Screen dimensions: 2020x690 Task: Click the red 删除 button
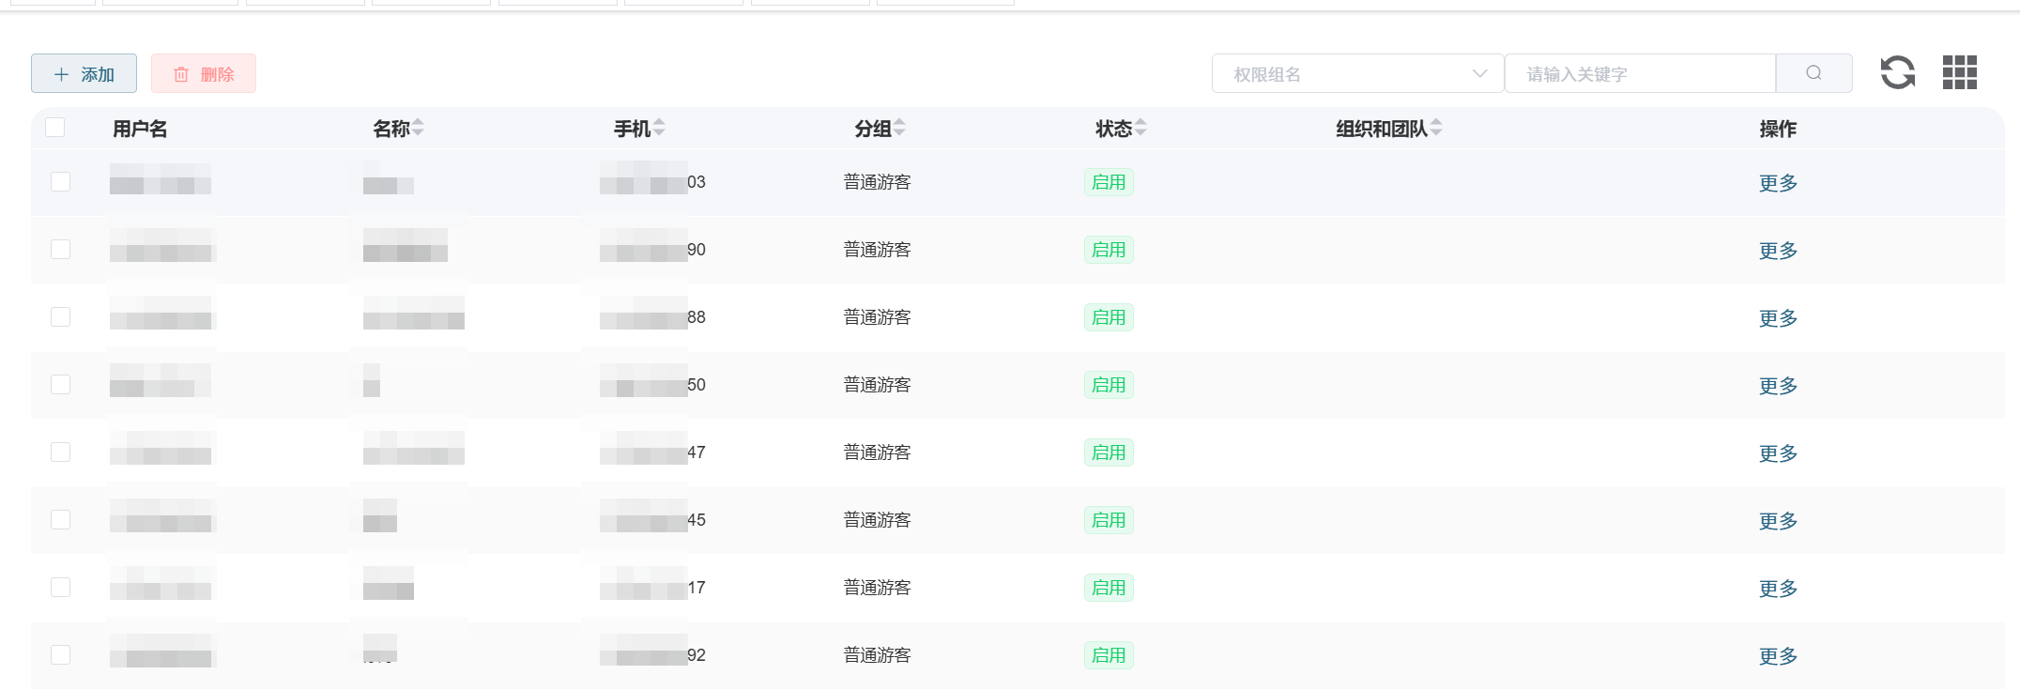point(204,73)
